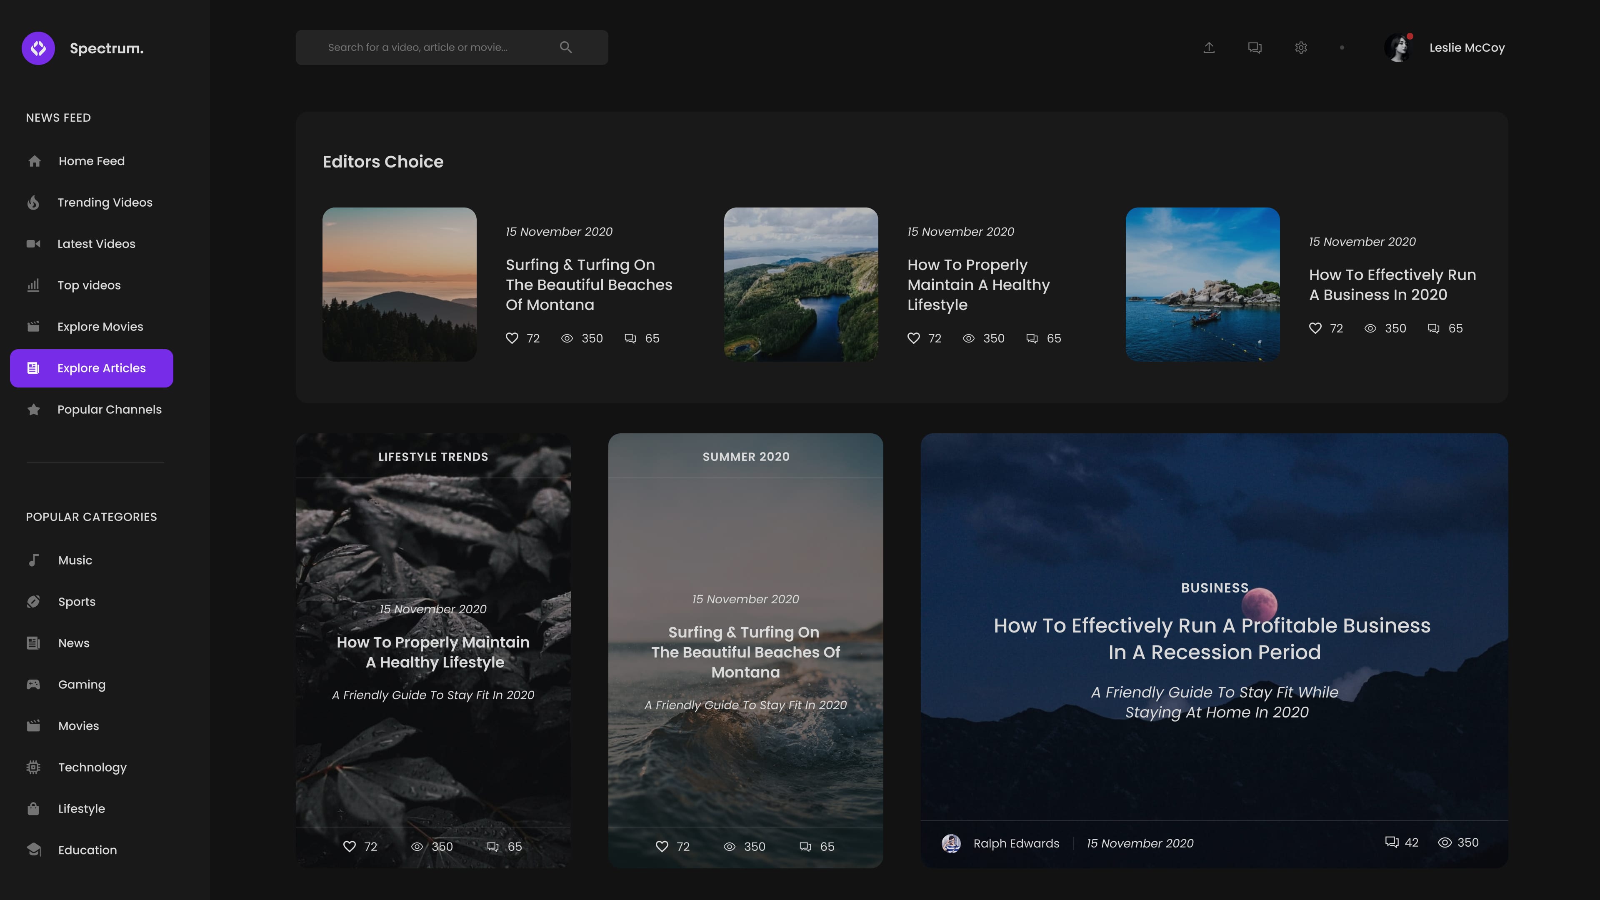
Task: Click the BUSINESS category label
Action: [x=1214, y=587]
